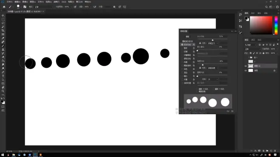This screenshot has height=157, width=280.
Task: Expand the group 1 layer folder
Action: click(249, 58)
